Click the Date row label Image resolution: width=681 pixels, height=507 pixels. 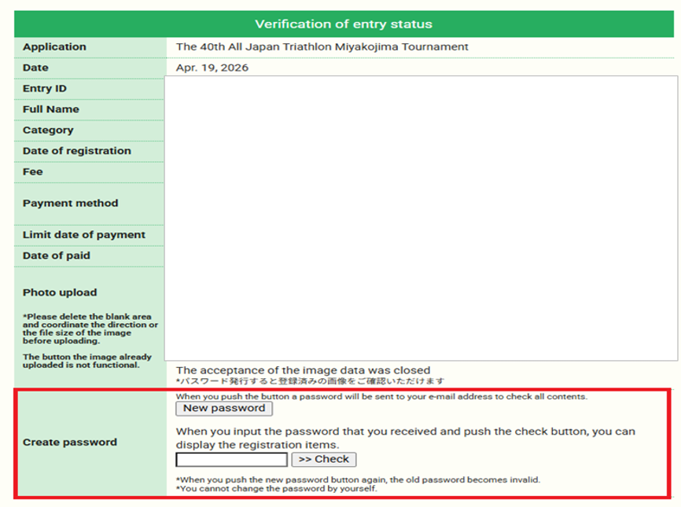pos(35,68)
